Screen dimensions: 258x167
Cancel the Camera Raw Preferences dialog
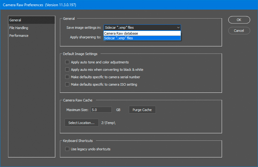coord(239,31)
